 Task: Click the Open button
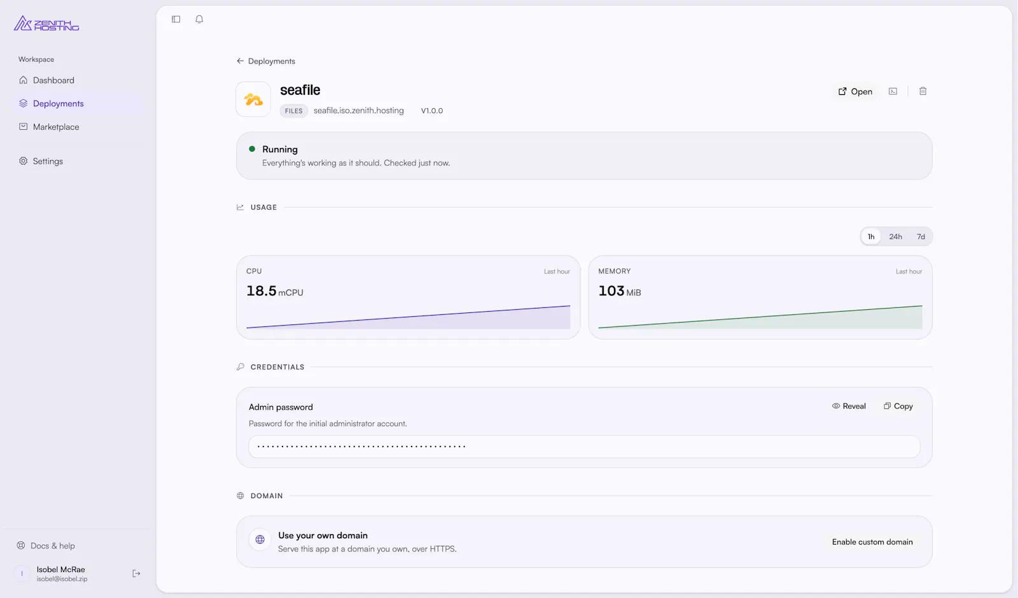pos(855,92)
